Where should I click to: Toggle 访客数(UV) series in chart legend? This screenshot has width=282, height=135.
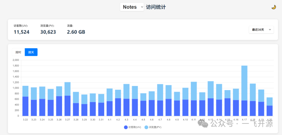coord(133,127)
